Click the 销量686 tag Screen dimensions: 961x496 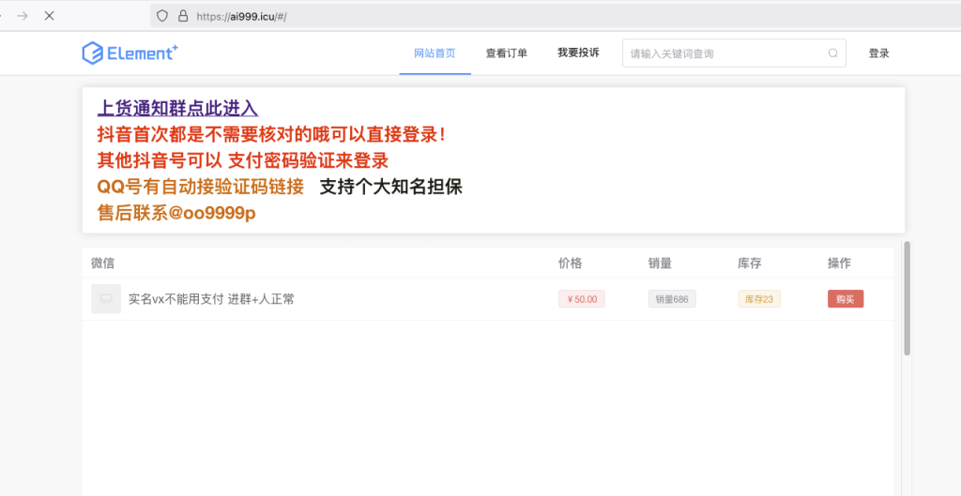(x=672, y=299)
